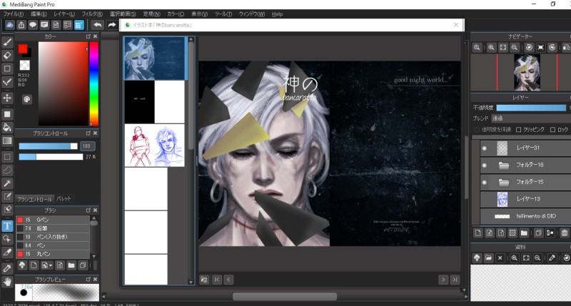Click the Redo arrow in toolbar
The image size is (571, 306).
point(112,25)
